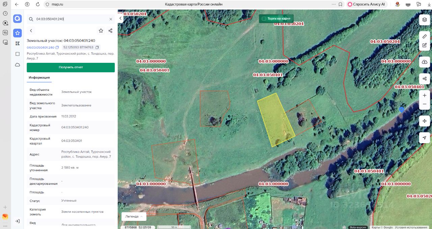
Task: Click the Карты © Google attribution
Action: (382, 227)
